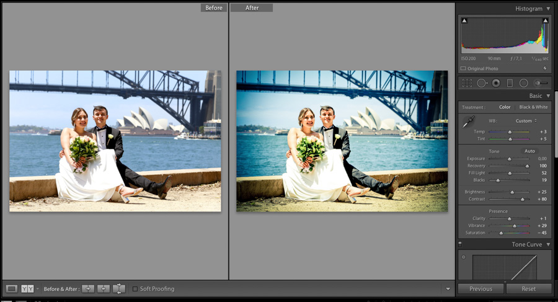Click the After photo preview

click(x=342, y=141)
